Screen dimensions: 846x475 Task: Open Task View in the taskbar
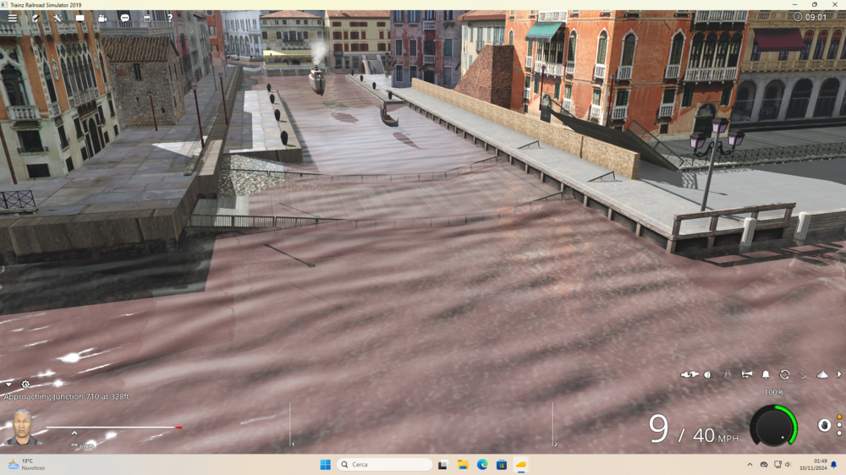(443, 464)
